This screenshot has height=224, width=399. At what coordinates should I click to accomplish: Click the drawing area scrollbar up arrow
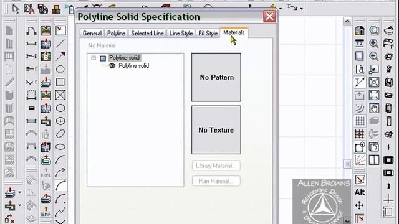point(347,22)
